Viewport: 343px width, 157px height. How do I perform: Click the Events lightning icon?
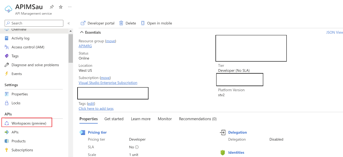tap(7, 74)
